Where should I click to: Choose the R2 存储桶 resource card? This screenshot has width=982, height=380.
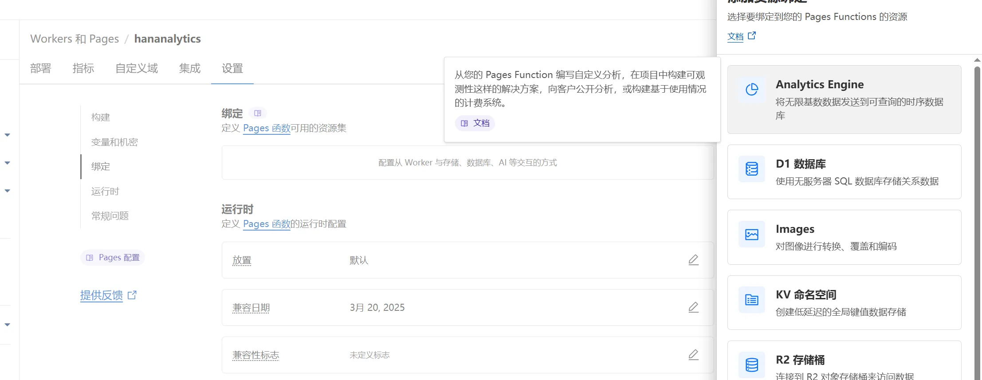pos(845,360)
